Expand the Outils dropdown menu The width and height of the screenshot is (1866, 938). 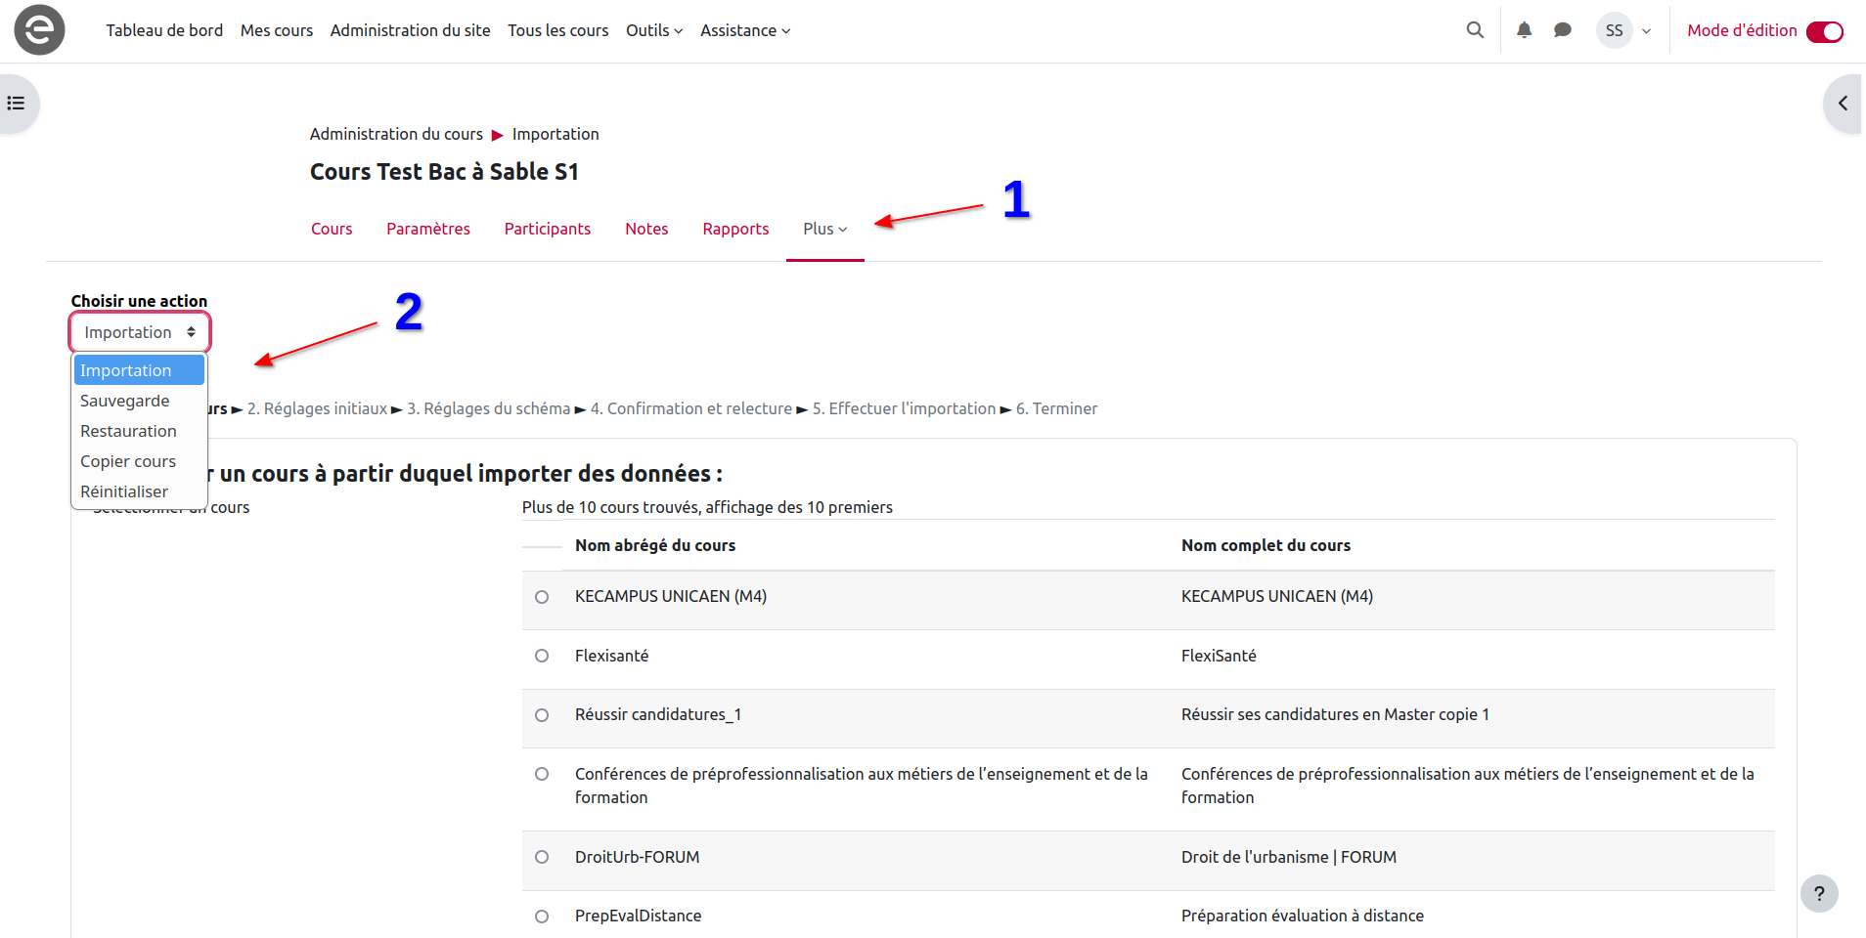pyautogui.click(x=654, y=30)
